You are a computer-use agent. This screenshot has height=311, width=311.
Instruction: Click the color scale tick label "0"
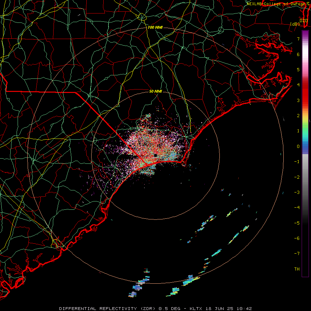(298, 147)
